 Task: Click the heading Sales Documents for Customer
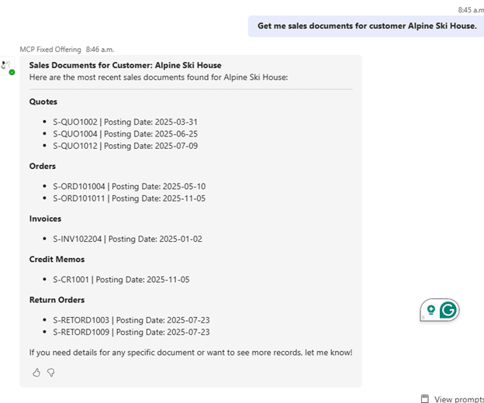125,65
